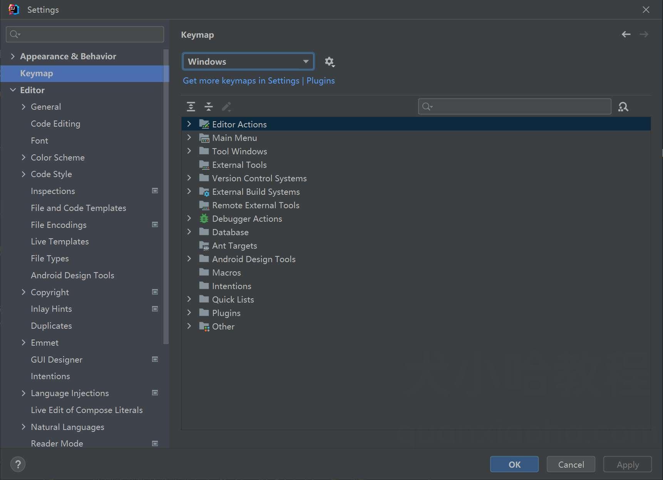
Task: Click the Expand All icon in keymap toolbar
Action: coord(191,107)
